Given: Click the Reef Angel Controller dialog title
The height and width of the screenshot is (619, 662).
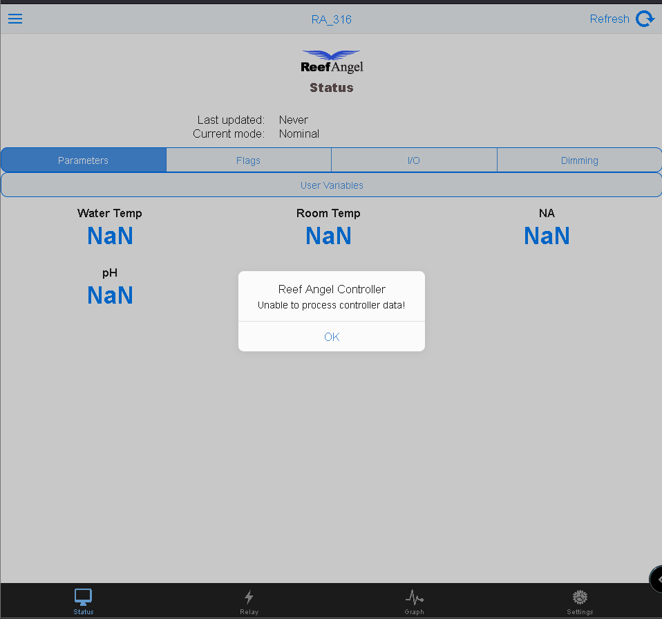Looking at the screenshot, I should (332, 289).
